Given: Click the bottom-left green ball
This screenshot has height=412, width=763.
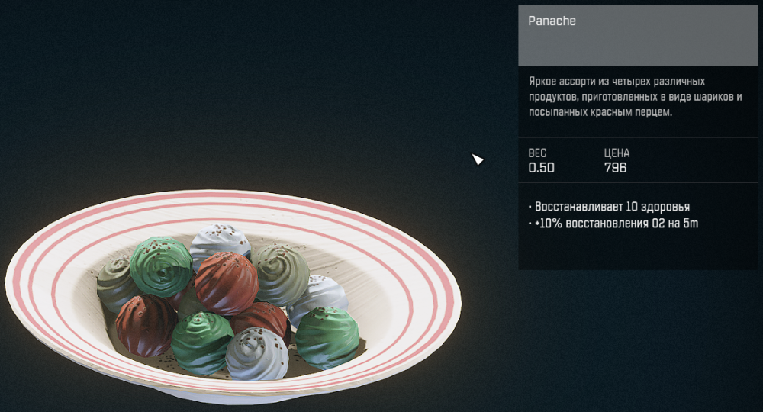Looking at the screenshot, I should pos(201,343).
